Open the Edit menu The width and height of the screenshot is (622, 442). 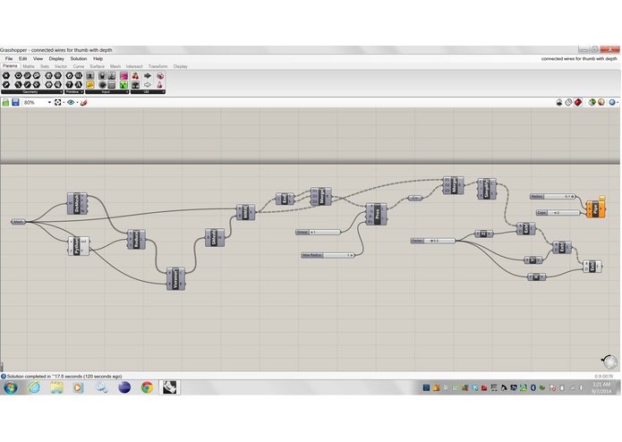pos(23,58)
